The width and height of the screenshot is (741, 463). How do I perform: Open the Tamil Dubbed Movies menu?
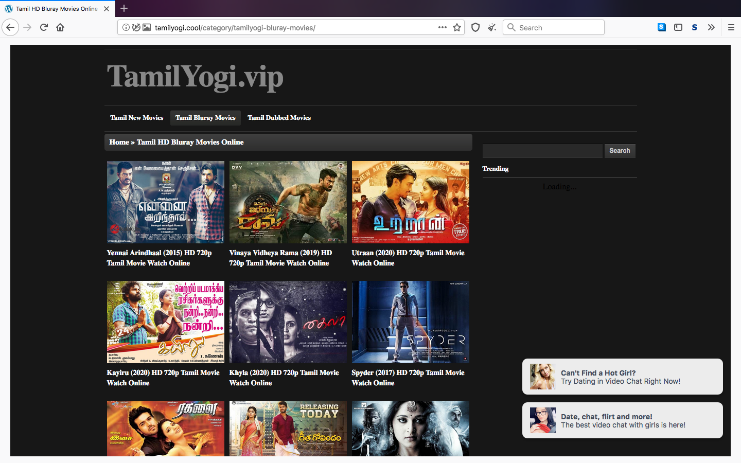279,118
